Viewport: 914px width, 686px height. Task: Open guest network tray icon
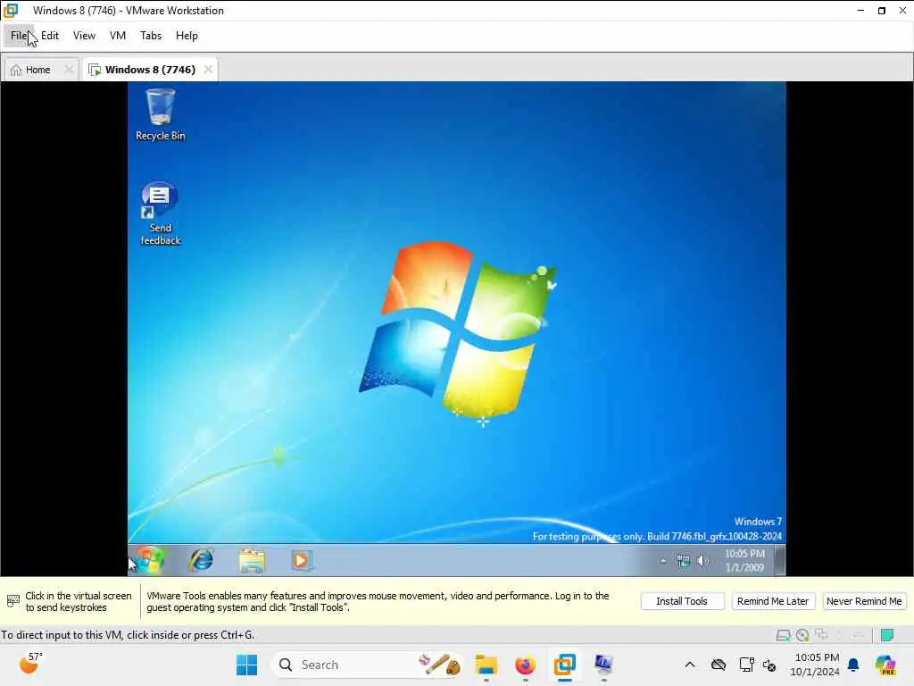(x=683, y=561)
